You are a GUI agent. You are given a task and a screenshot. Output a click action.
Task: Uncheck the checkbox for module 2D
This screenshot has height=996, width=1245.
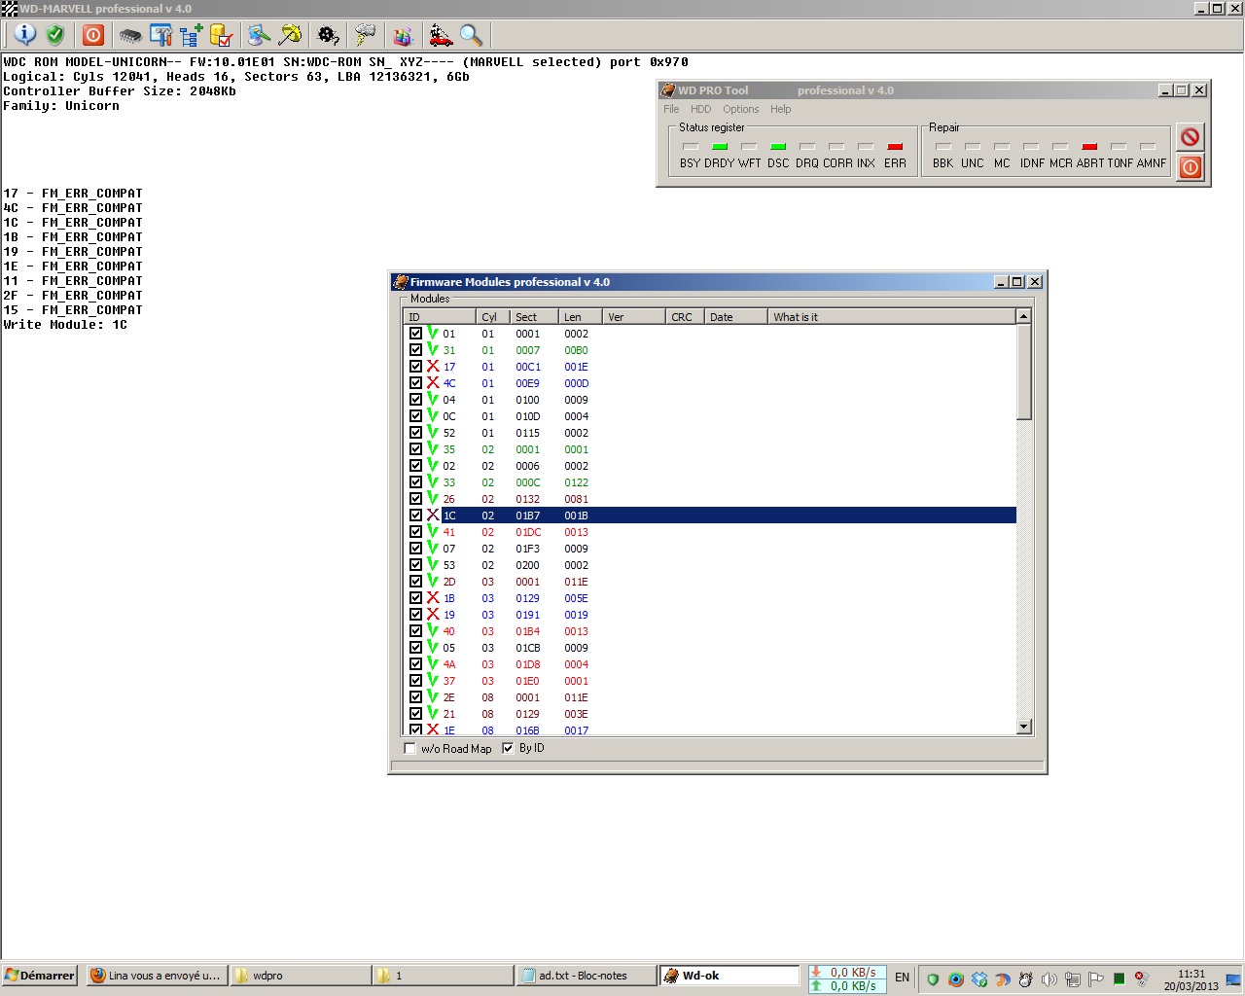(416, 581)
